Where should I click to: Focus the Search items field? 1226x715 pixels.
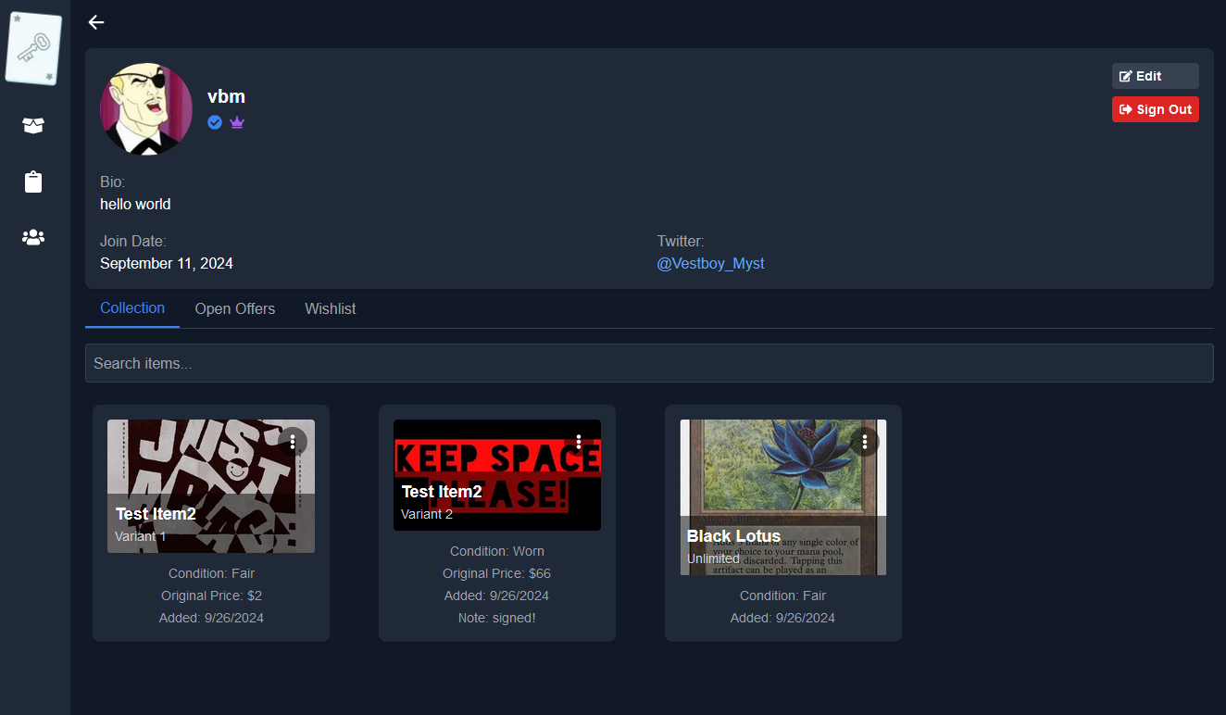click(x=649, y=363)
